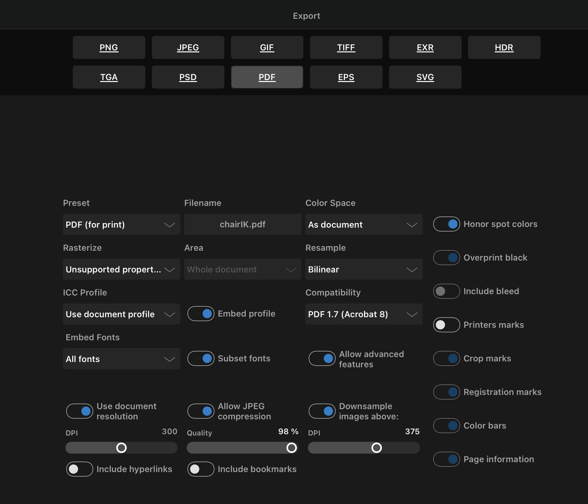
Task: Open the Resample method dropdown
Action: (x=364, y=269)
